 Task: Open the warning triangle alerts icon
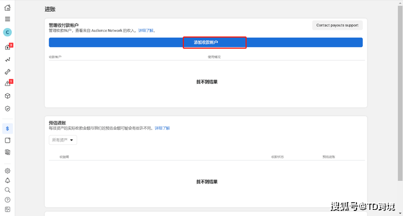(8, 83)
